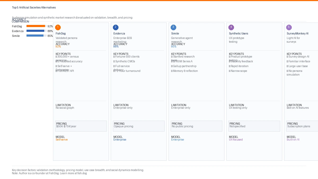Click the footer note mentioning fish.dog

pos(49,173)
